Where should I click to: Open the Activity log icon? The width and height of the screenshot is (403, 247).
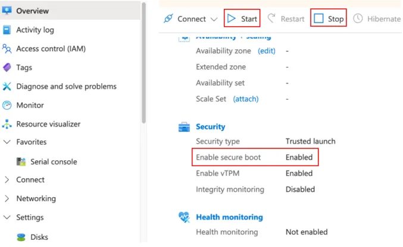click(7, 30)
